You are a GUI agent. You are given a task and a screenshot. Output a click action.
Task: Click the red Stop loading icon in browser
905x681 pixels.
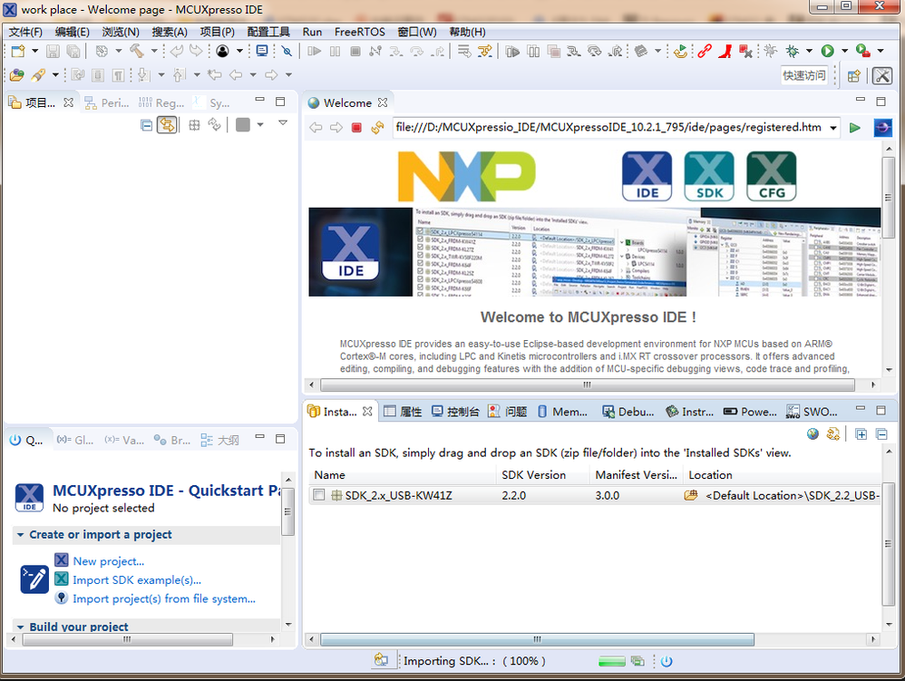(x=356, y=128)
